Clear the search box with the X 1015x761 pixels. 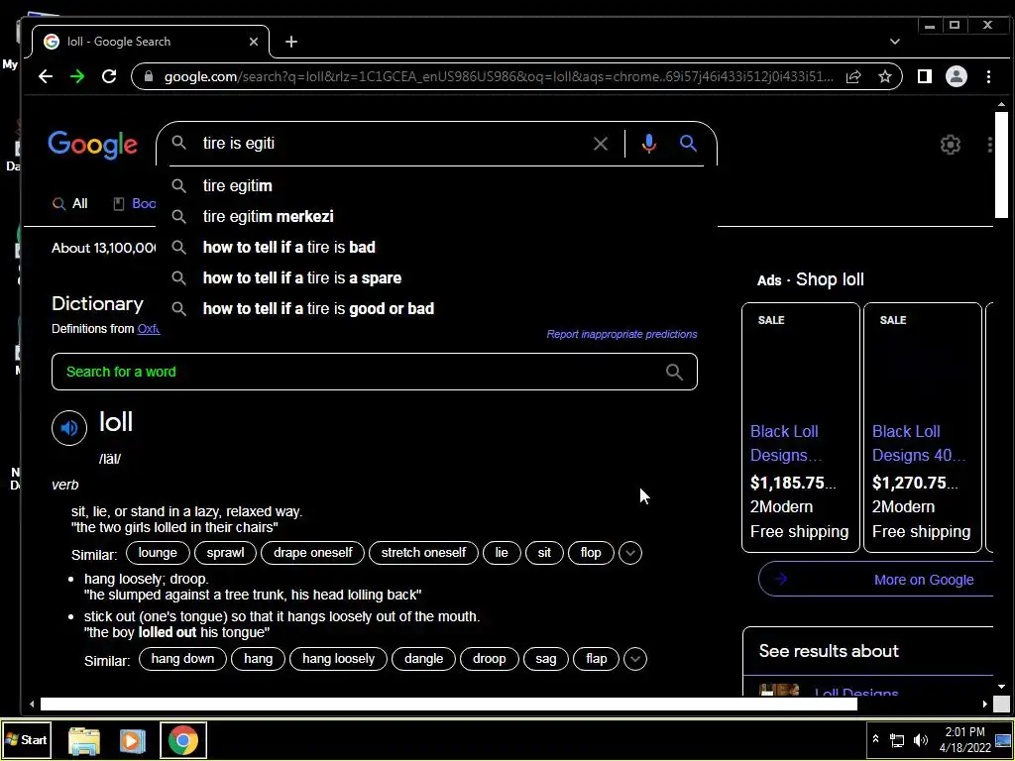[x=601, y=144]
